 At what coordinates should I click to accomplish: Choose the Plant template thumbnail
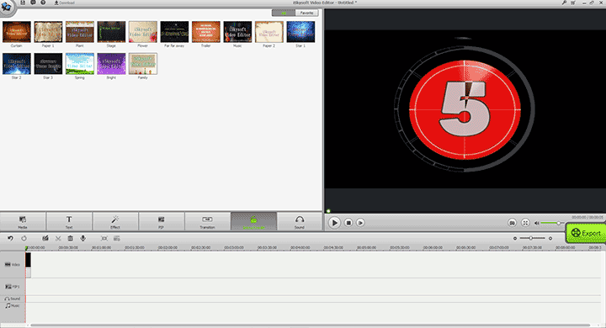tap(80, 32)
